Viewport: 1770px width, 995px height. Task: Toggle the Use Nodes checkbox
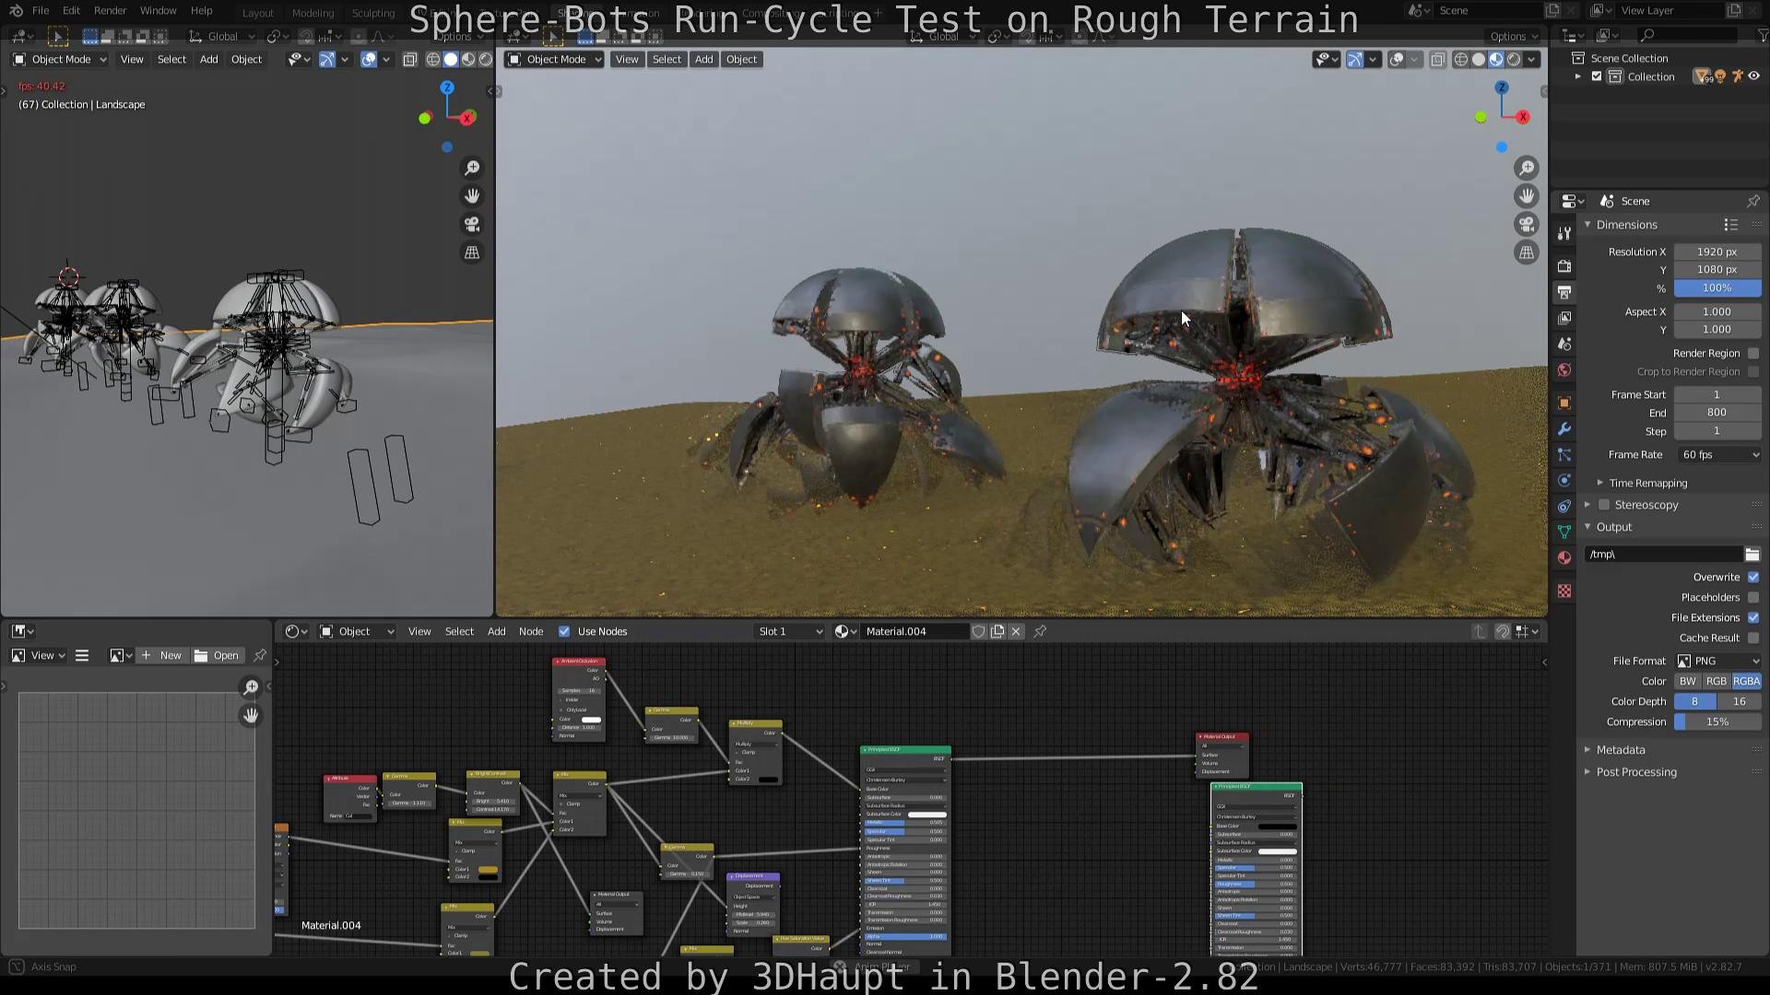(x=564, y=631)
